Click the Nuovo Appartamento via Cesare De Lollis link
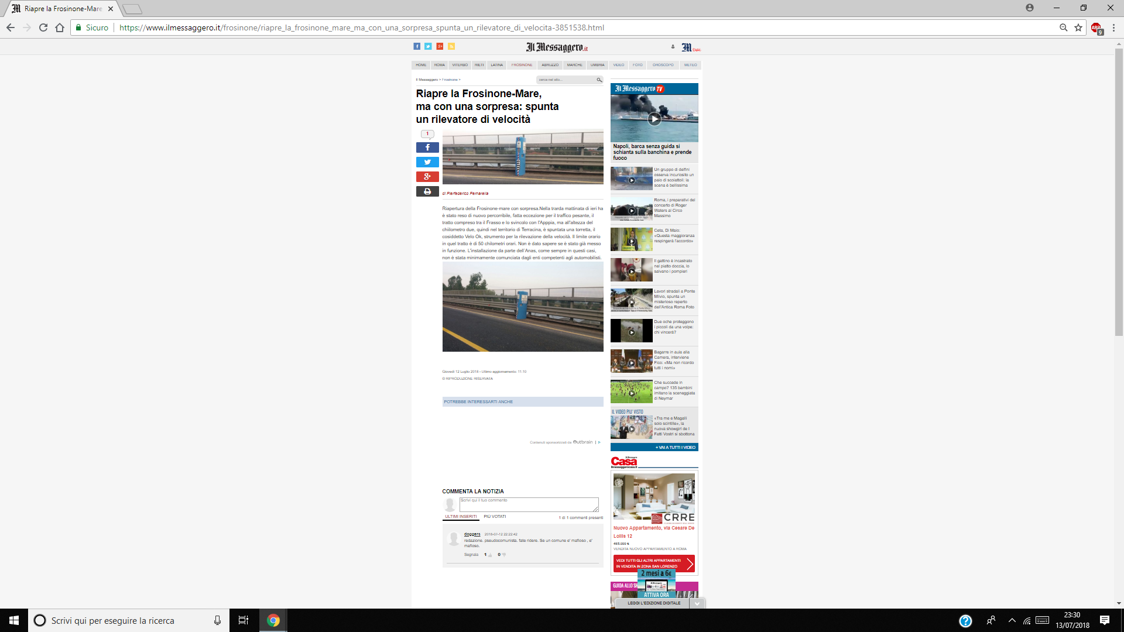The image size is (1124, 632). (x=654, y=532)
